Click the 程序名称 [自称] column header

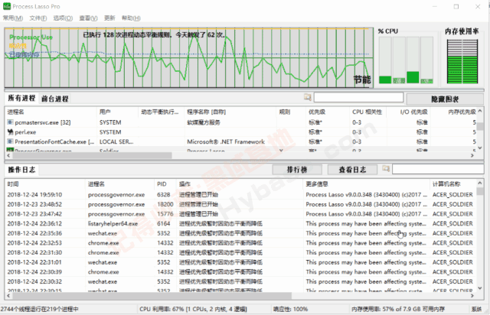point(230,112)
